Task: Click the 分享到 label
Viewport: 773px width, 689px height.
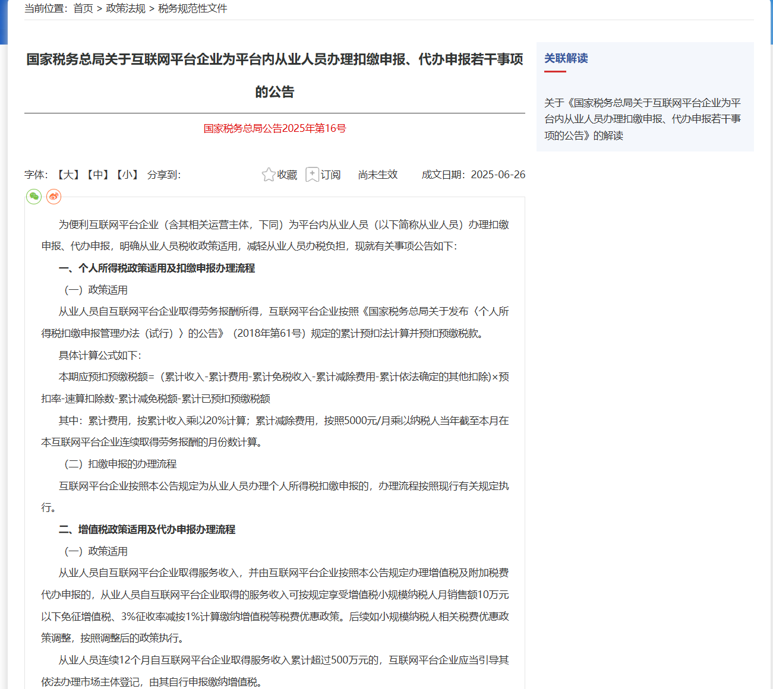Action: (164, 175)
